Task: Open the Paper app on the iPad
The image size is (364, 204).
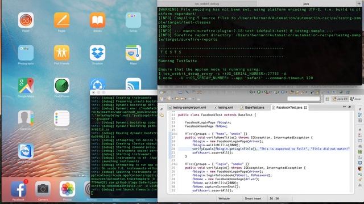Action: point(26,20)
